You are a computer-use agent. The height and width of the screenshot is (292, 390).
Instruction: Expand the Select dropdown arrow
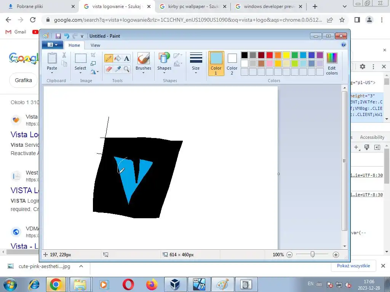point(81,73)
